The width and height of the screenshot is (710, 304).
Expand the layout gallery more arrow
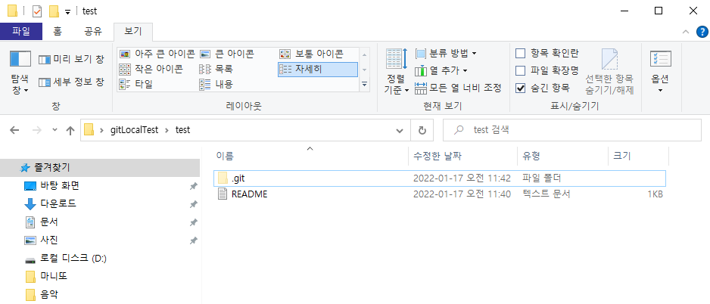pyautogui.click(x=365, y=84)
